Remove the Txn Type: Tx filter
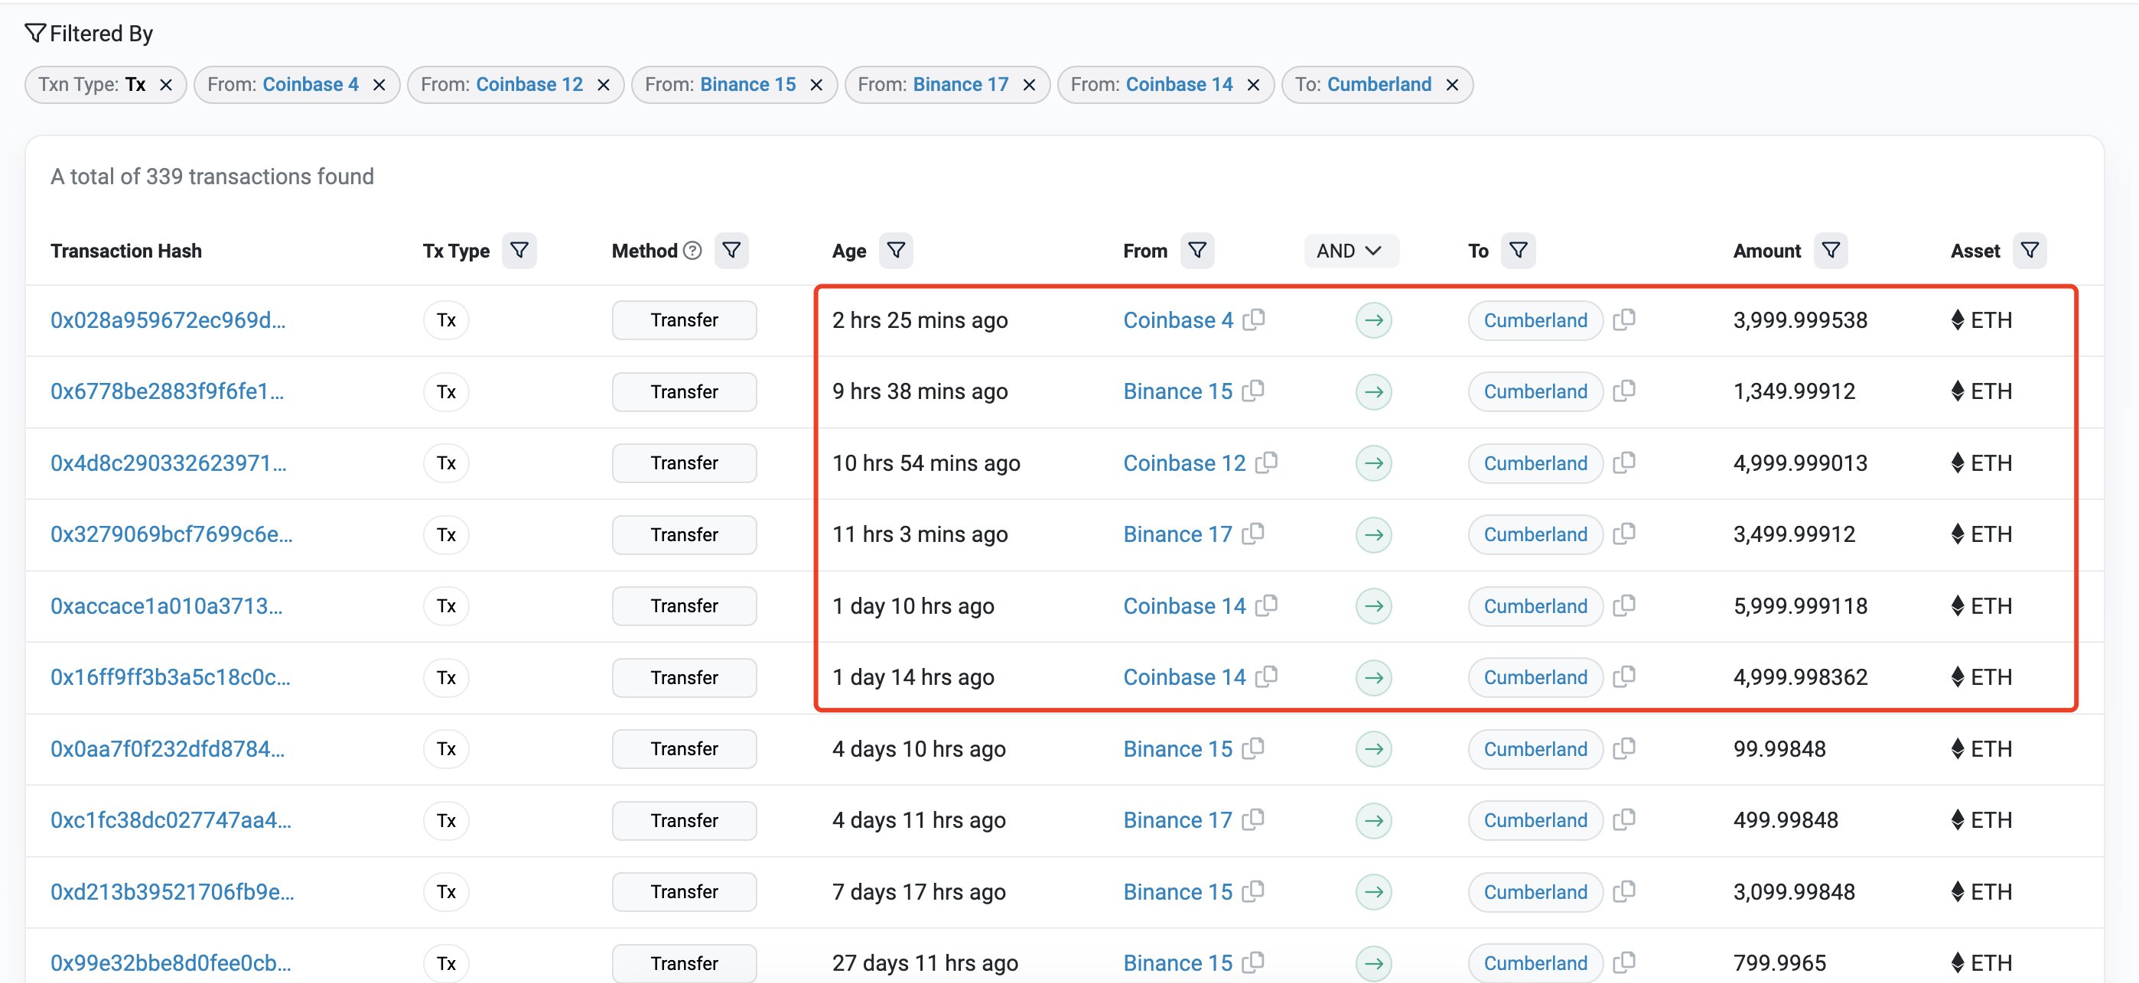 tap(166, 85)
